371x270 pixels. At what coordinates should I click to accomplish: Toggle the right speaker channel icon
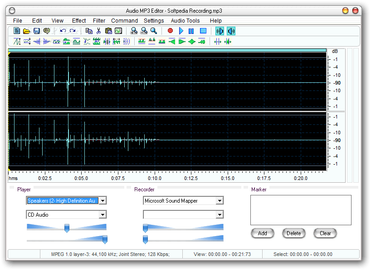click(230, 31)
